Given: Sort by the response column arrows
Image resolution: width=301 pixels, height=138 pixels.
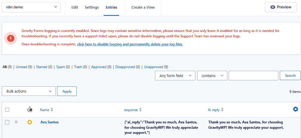Looking at the screenshot, I should click(141, 110).
